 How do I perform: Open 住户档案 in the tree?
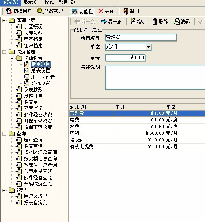33,46
